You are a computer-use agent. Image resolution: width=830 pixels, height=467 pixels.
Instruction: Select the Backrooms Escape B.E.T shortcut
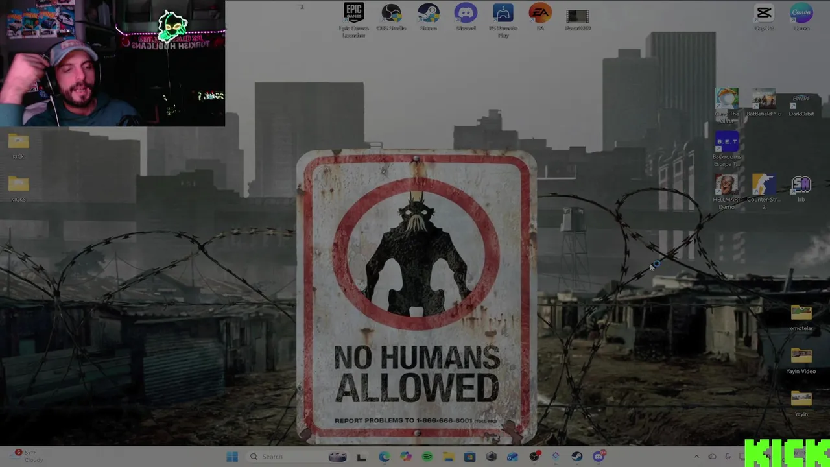point(727,149)
